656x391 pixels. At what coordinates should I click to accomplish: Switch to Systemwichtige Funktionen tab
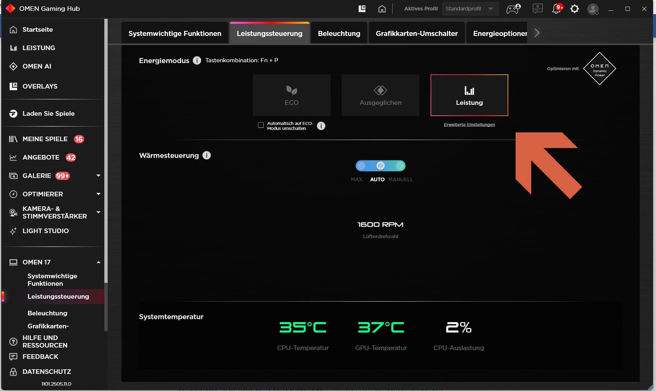pyautogui.click(x=175, y=33)
